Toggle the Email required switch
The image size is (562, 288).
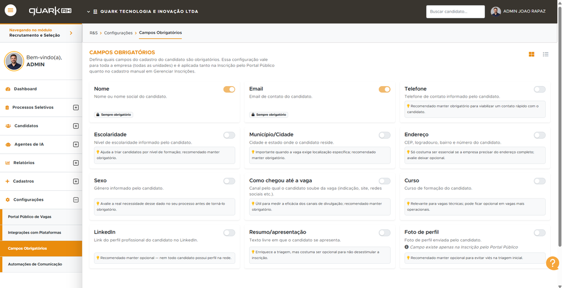point(385,89)
